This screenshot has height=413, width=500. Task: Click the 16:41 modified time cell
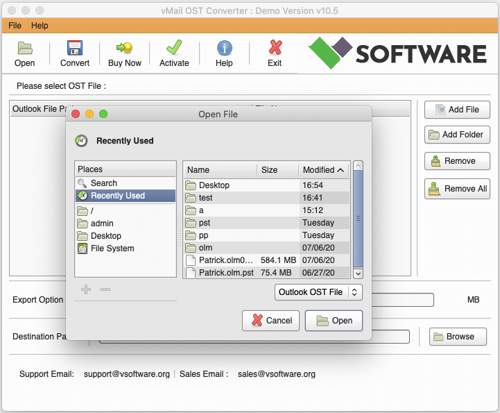313,198
